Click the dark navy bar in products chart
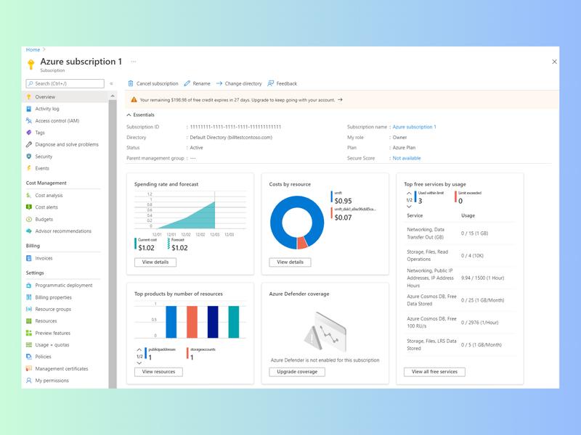This screenshot has height=435, width=581. [213, 322]
